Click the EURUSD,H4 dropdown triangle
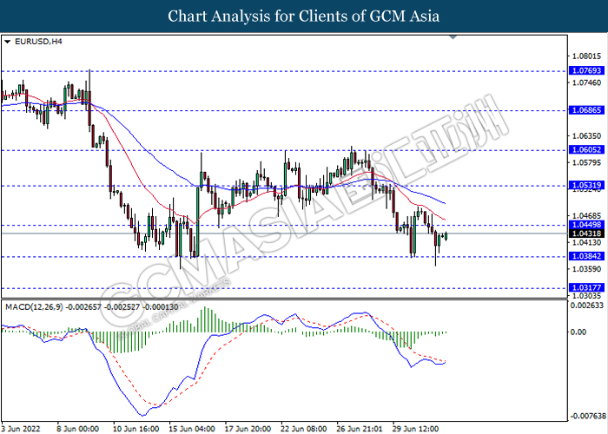 [x=7, y=42]
